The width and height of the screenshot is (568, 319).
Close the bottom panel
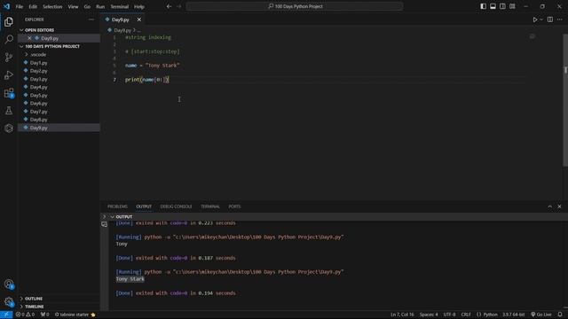(559, 206)
